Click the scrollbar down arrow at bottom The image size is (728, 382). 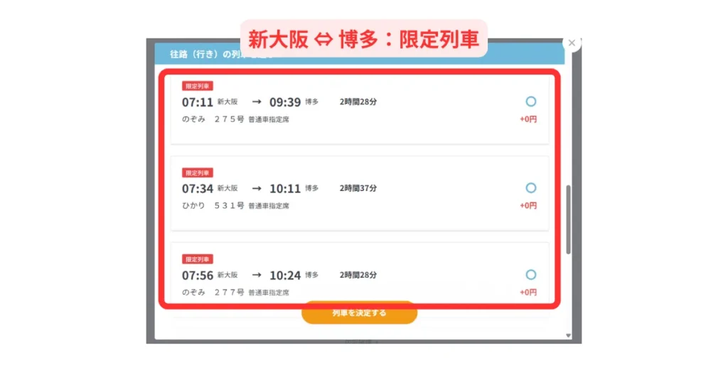pyautogui.click(x=568, y=335)
